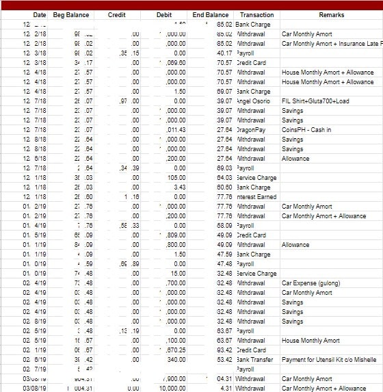
Task: Select the end balance cell ending in 69.03
Action: tap(210, 168)
